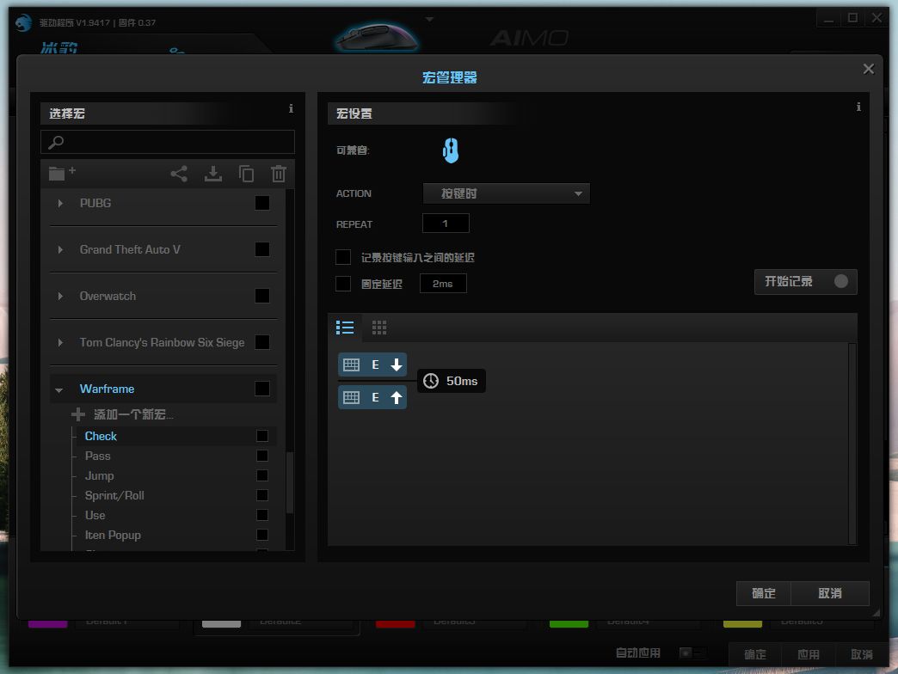
Task: Click the duplicate macro icon
Action: pos(247,174)
